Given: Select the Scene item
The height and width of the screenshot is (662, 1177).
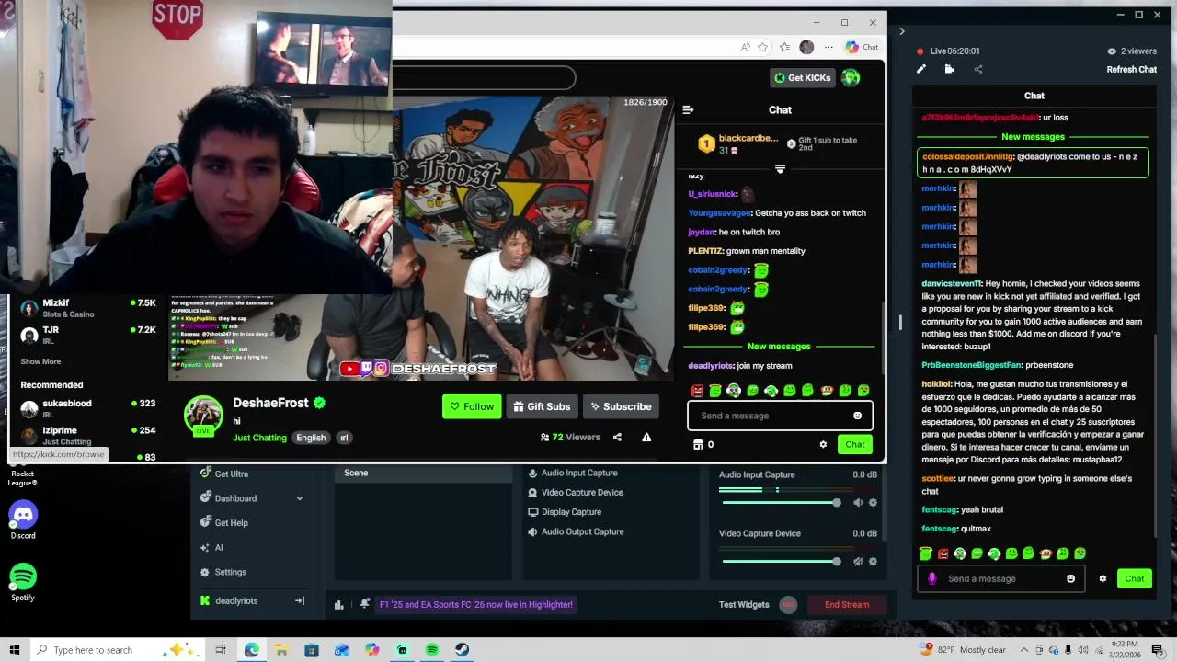Looking at the screenshot, I should click(423, 473).
